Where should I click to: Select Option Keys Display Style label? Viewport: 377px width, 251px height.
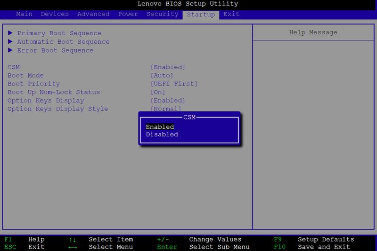pyautogui.click(x=57, y=109)
